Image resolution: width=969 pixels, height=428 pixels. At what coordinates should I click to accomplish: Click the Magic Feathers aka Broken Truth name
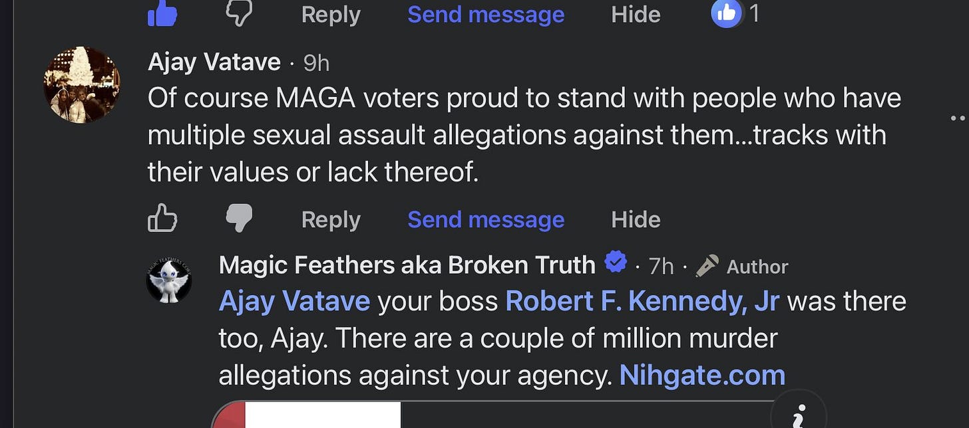pyautogui.click(x=407, y=265)
